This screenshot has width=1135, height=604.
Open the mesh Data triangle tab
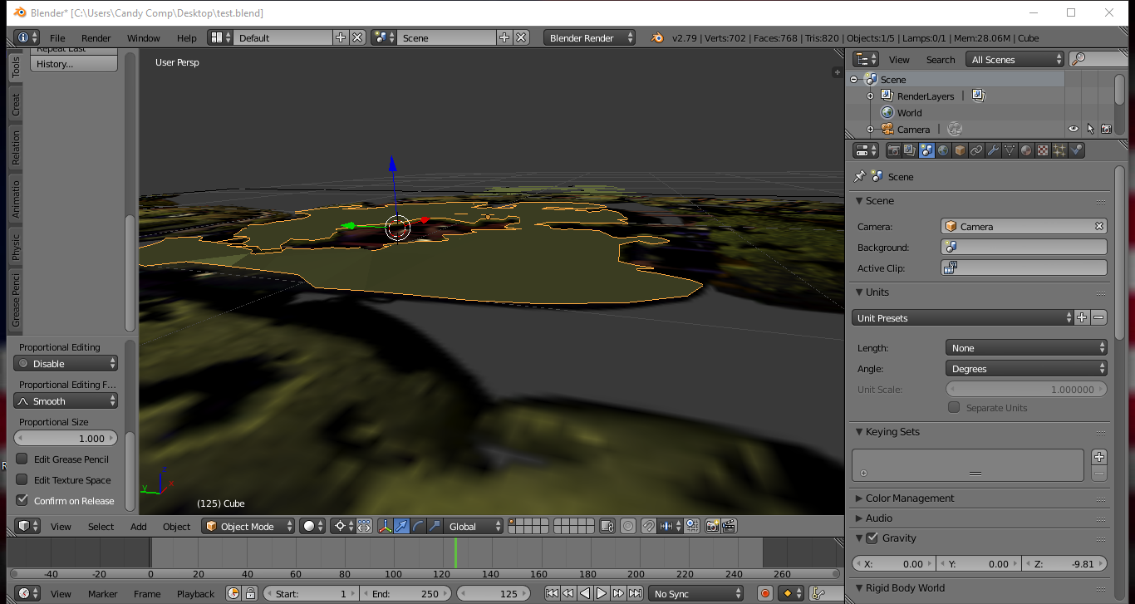pos(1010,150)
